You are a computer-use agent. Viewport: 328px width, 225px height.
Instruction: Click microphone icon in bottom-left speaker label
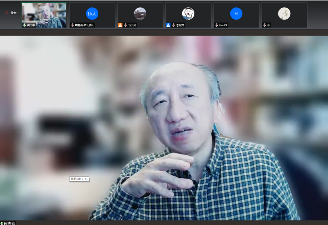[2, 223]
